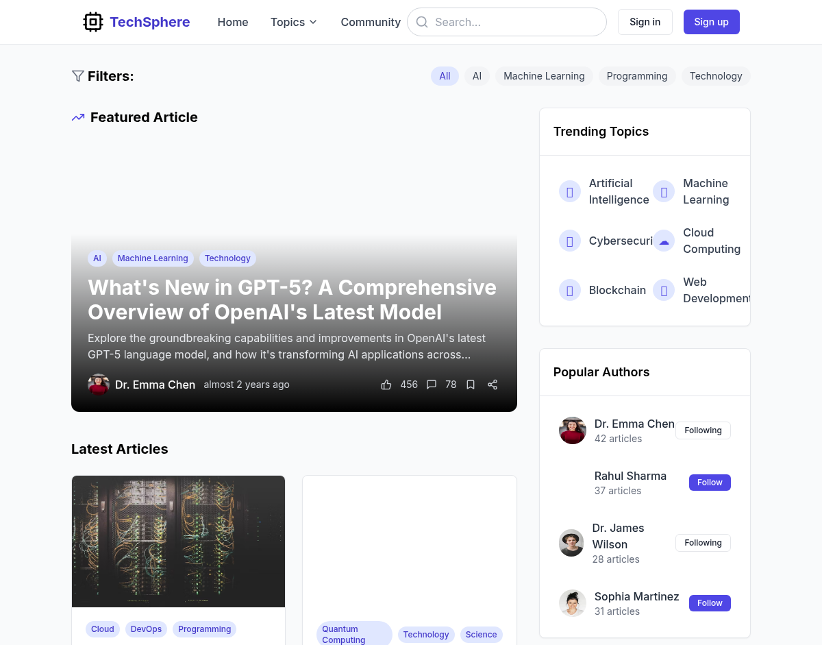Image resolution: width=822 pixels, height=645 pixels.
Task: Toggle the Machine Learning filter chip
Action: coord(544,76)
